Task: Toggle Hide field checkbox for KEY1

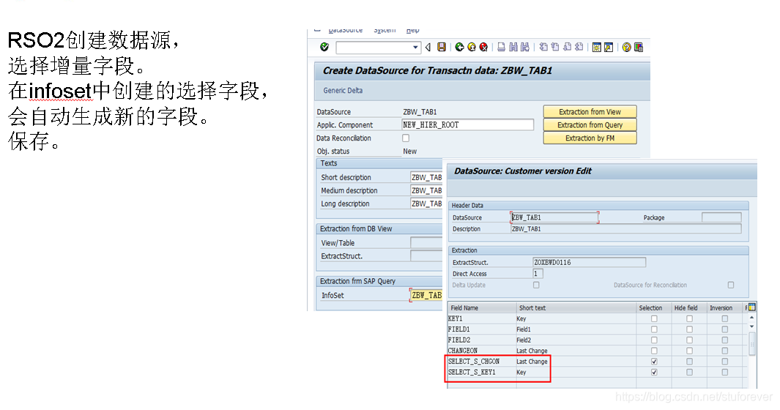Action: [689, 318]
